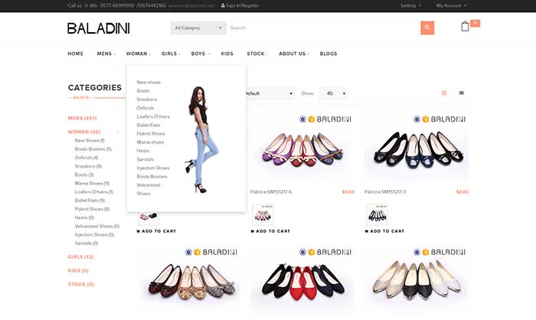
Task: Add Palinira SM151217-3 to cart
Action: click(x=384, y=231)
